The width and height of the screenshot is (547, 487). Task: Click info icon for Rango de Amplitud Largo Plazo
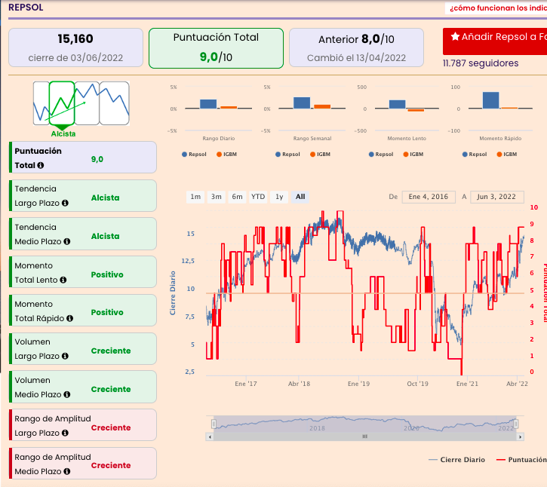point(65,433)
